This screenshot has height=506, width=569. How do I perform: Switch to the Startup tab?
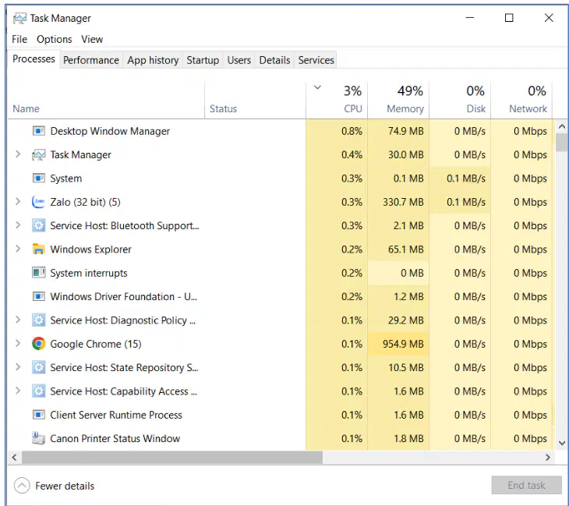(203, 60)
